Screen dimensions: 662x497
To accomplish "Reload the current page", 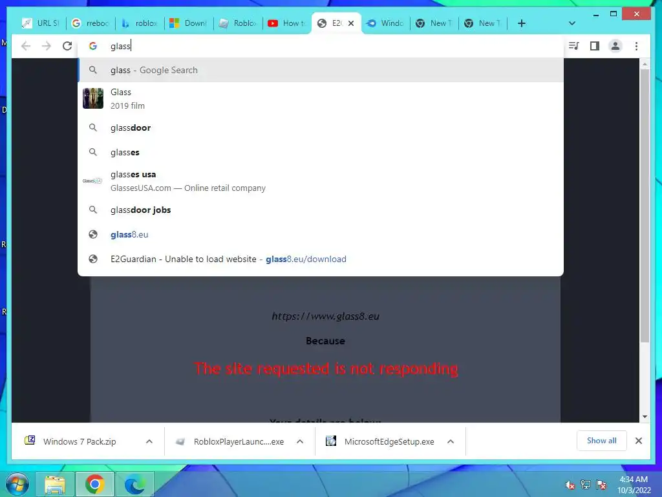I will [67, 46].
